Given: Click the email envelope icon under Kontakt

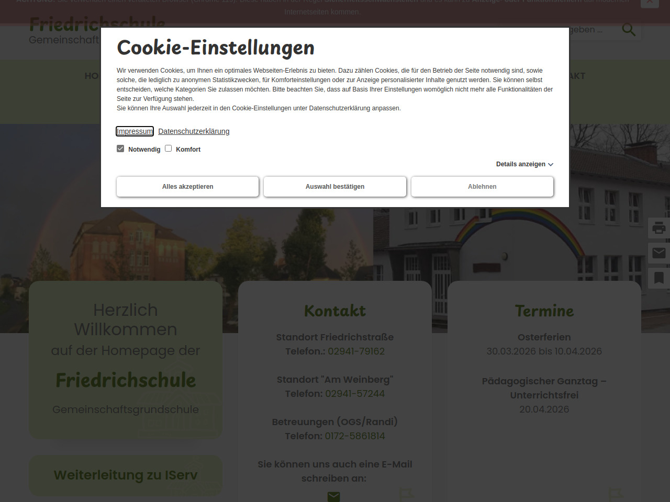Looking at the screenshot, I should 334,496.
